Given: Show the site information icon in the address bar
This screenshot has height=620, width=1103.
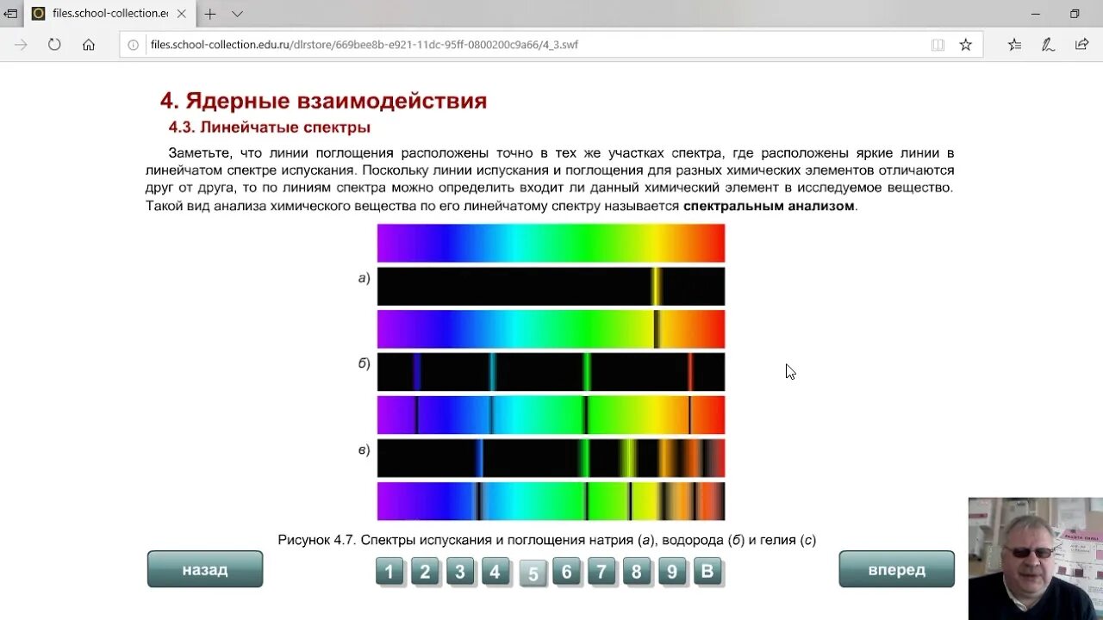Looking at the screenshot, I should pos(134,45).
